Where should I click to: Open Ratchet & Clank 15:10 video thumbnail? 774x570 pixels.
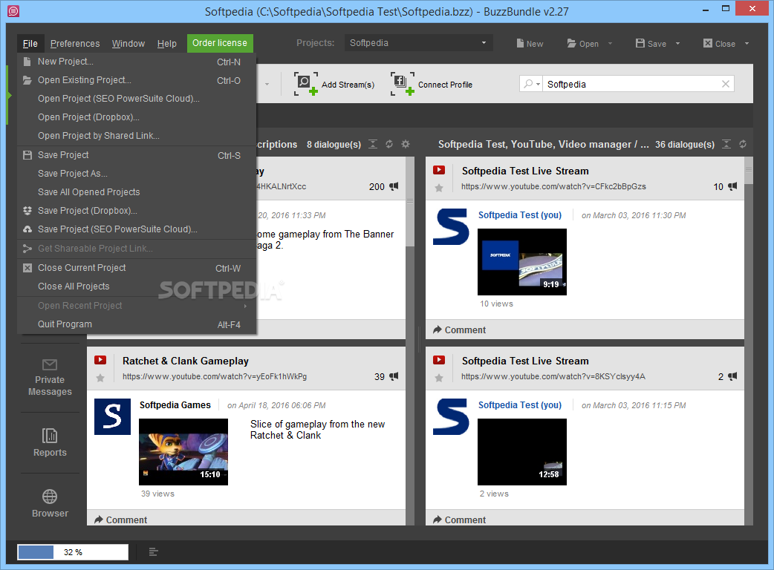(183, 452)
